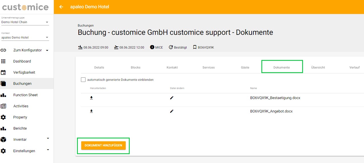Click the apaleo Demo Hotel header title

[90, 7]
